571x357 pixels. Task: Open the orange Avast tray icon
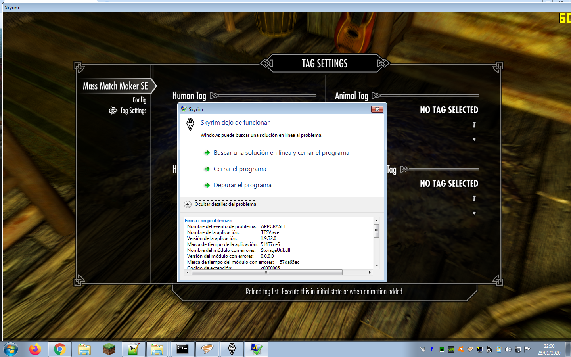[460, 349]
